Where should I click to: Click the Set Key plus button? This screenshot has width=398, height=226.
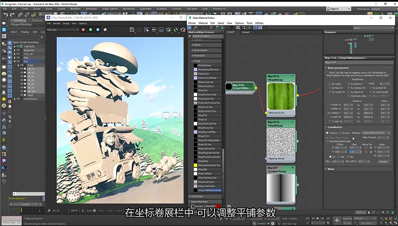(x=337, y=220)
